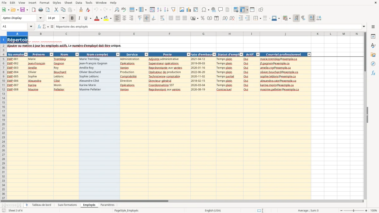379x213 pixels.
Task: Open the Actif column filter
Action: pos(258,55)
